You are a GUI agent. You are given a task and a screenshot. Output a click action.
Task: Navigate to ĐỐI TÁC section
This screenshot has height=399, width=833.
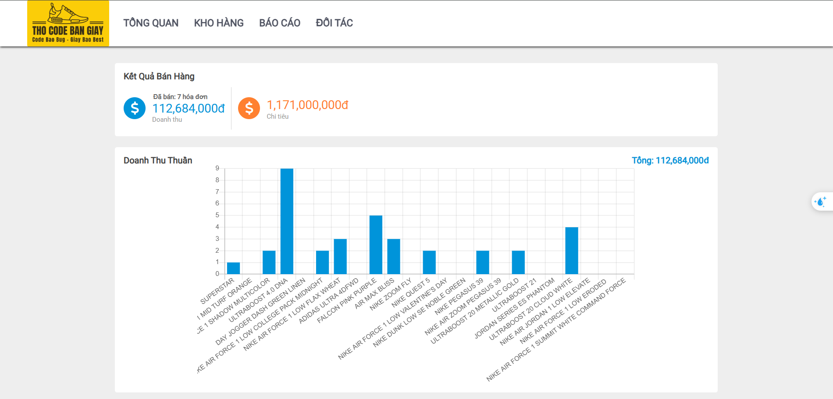pos(334,22)
